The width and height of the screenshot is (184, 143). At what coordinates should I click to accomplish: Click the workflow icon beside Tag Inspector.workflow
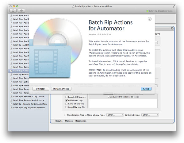tap(11, 108)
